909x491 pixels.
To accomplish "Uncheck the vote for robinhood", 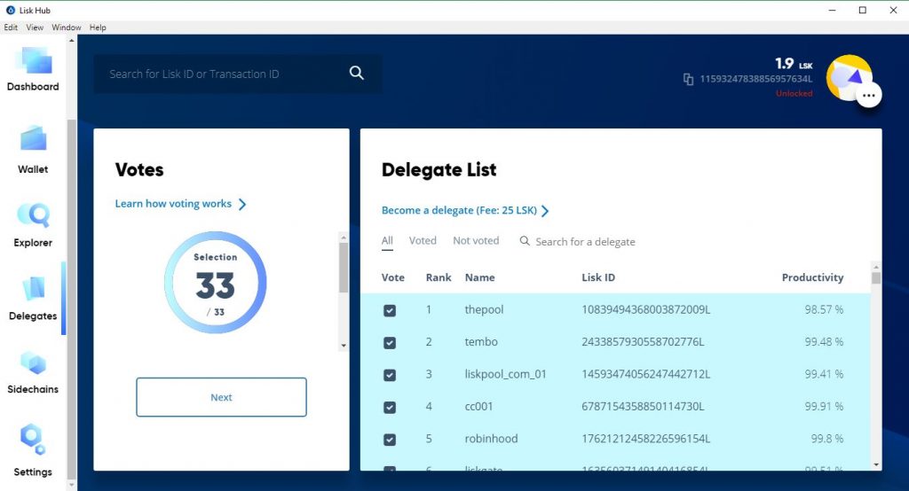I will [390, 440].
